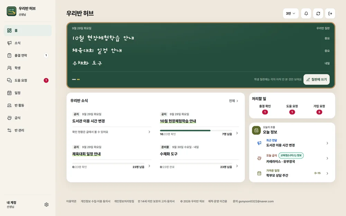
Task: Click the clipboard icon next to 출결 연락
Action: tap(9, 55)
